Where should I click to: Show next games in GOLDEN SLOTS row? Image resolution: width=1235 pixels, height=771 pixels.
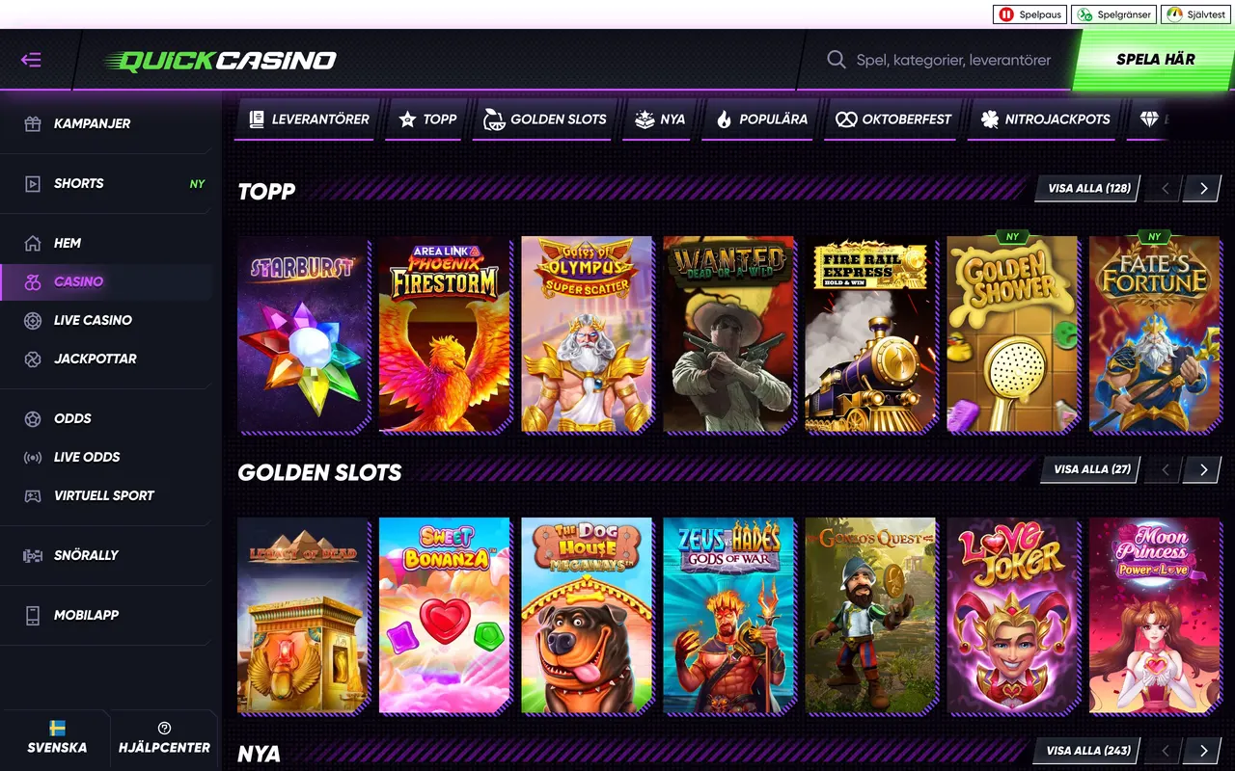point(1203,469)
